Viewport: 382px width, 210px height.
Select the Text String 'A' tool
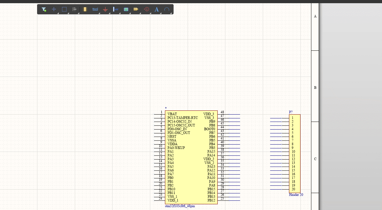(x=157, y=9)
